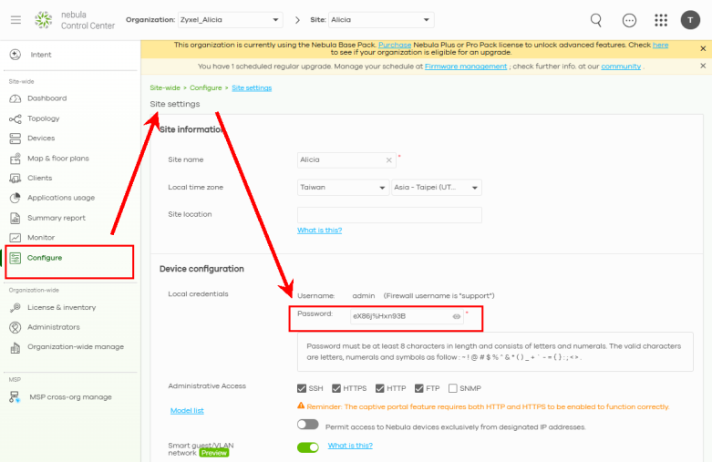The height and width of the screenshot is (462, 712).
Task: Click the Clients sidebar icon
Action: (15, 179)
